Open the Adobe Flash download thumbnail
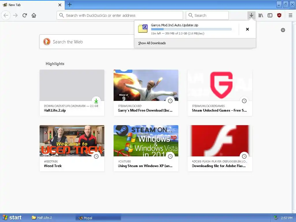The height and width of the screenshot is (222, 296). click(x=220, y=141)
